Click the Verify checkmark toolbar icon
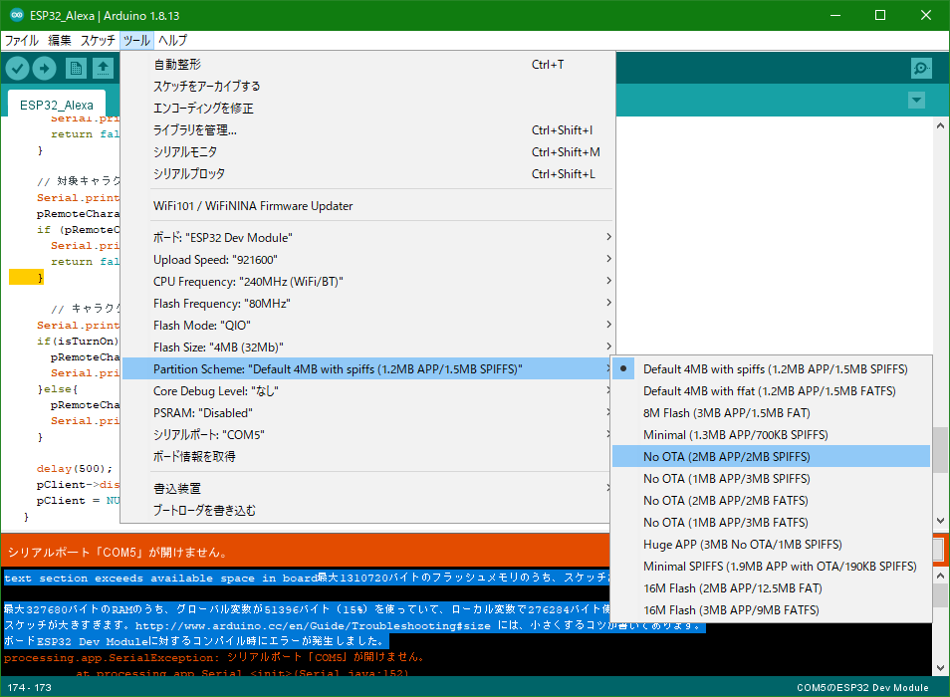 [18, 69]
